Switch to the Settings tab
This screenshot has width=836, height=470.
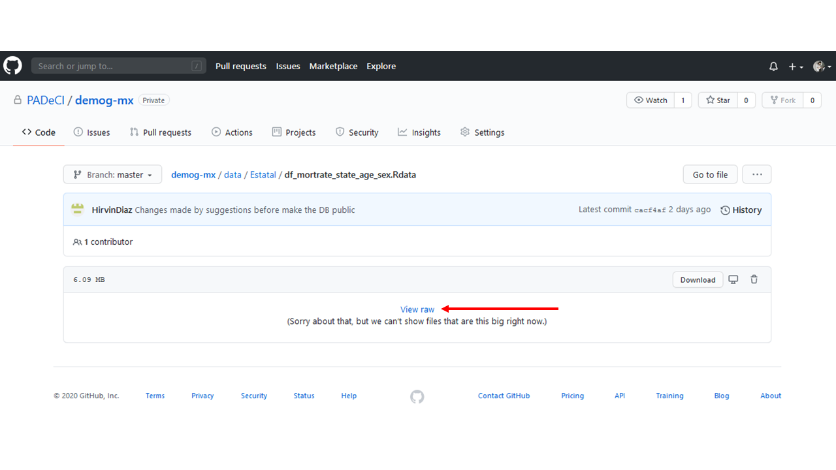point(483,132)
